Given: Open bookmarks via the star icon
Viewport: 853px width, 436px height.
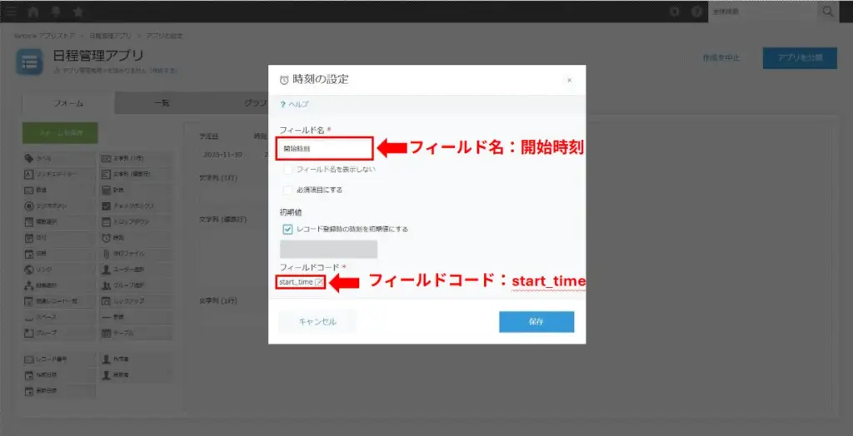Looking at the screenshot, I should pyautogui.click(x=77, y=12).
